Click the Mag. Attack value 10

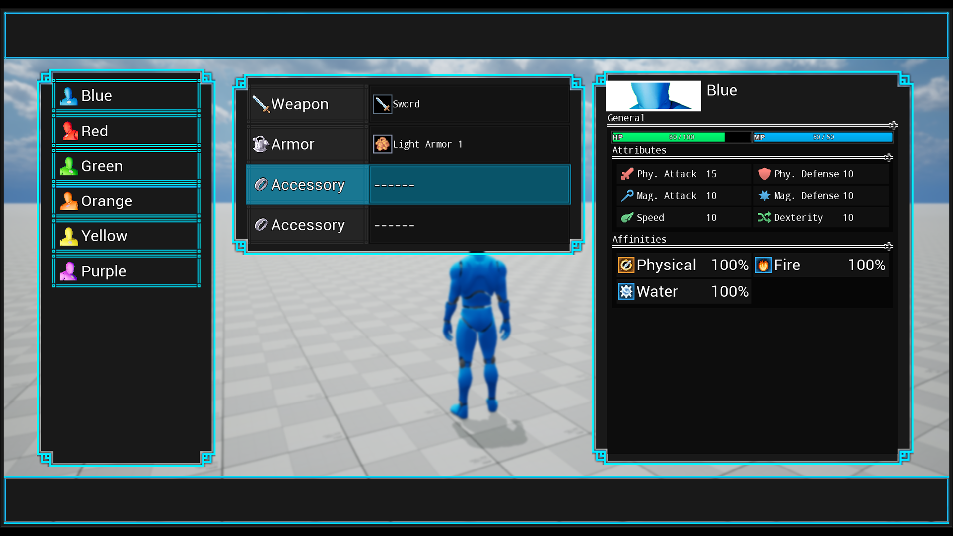711,196
